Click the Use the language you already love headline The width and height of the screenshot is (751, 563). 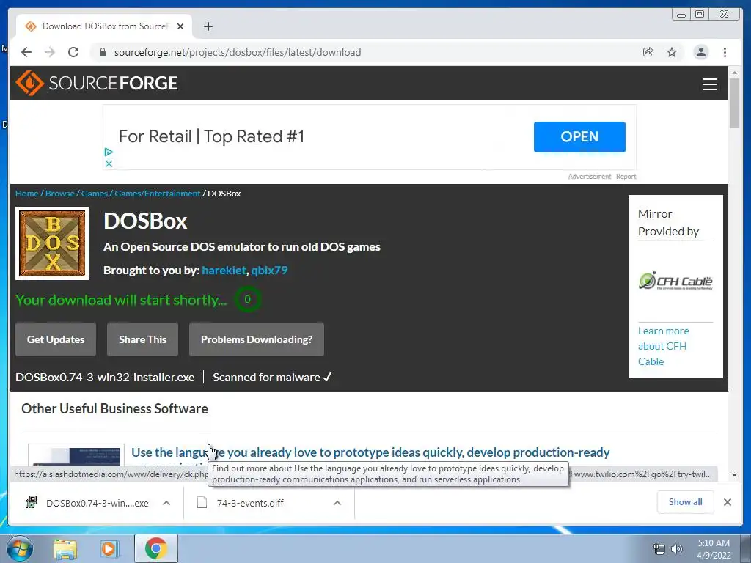pos(370,452)
